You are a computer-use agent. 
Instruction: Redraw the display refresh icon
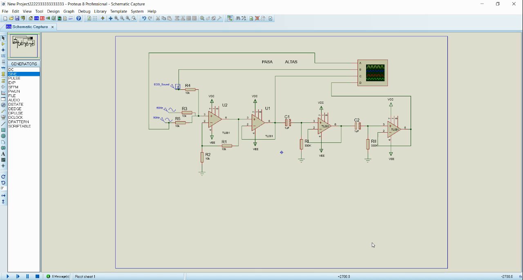tap(89, 18)
